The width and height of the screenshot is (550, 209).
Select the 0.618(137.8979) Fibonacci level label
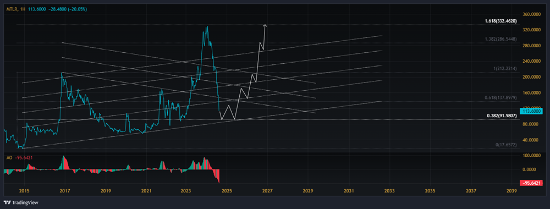tap(501, 97)
